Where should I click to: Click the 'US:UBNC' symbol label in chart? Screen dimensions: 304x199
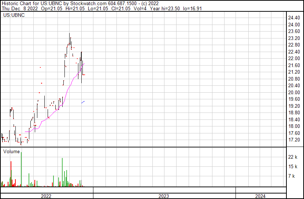(x=14, y=15)
